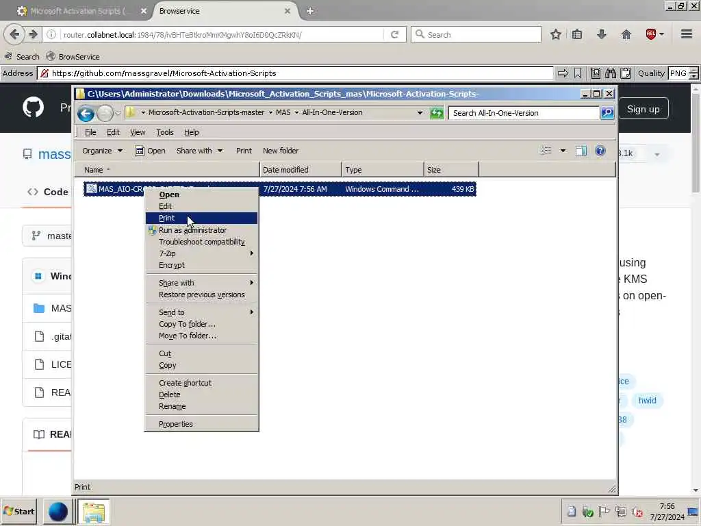Viewport: 701px width, 526px height.
Task: Open the Explorer recent locations history arrow
Action: coord(118,113)
